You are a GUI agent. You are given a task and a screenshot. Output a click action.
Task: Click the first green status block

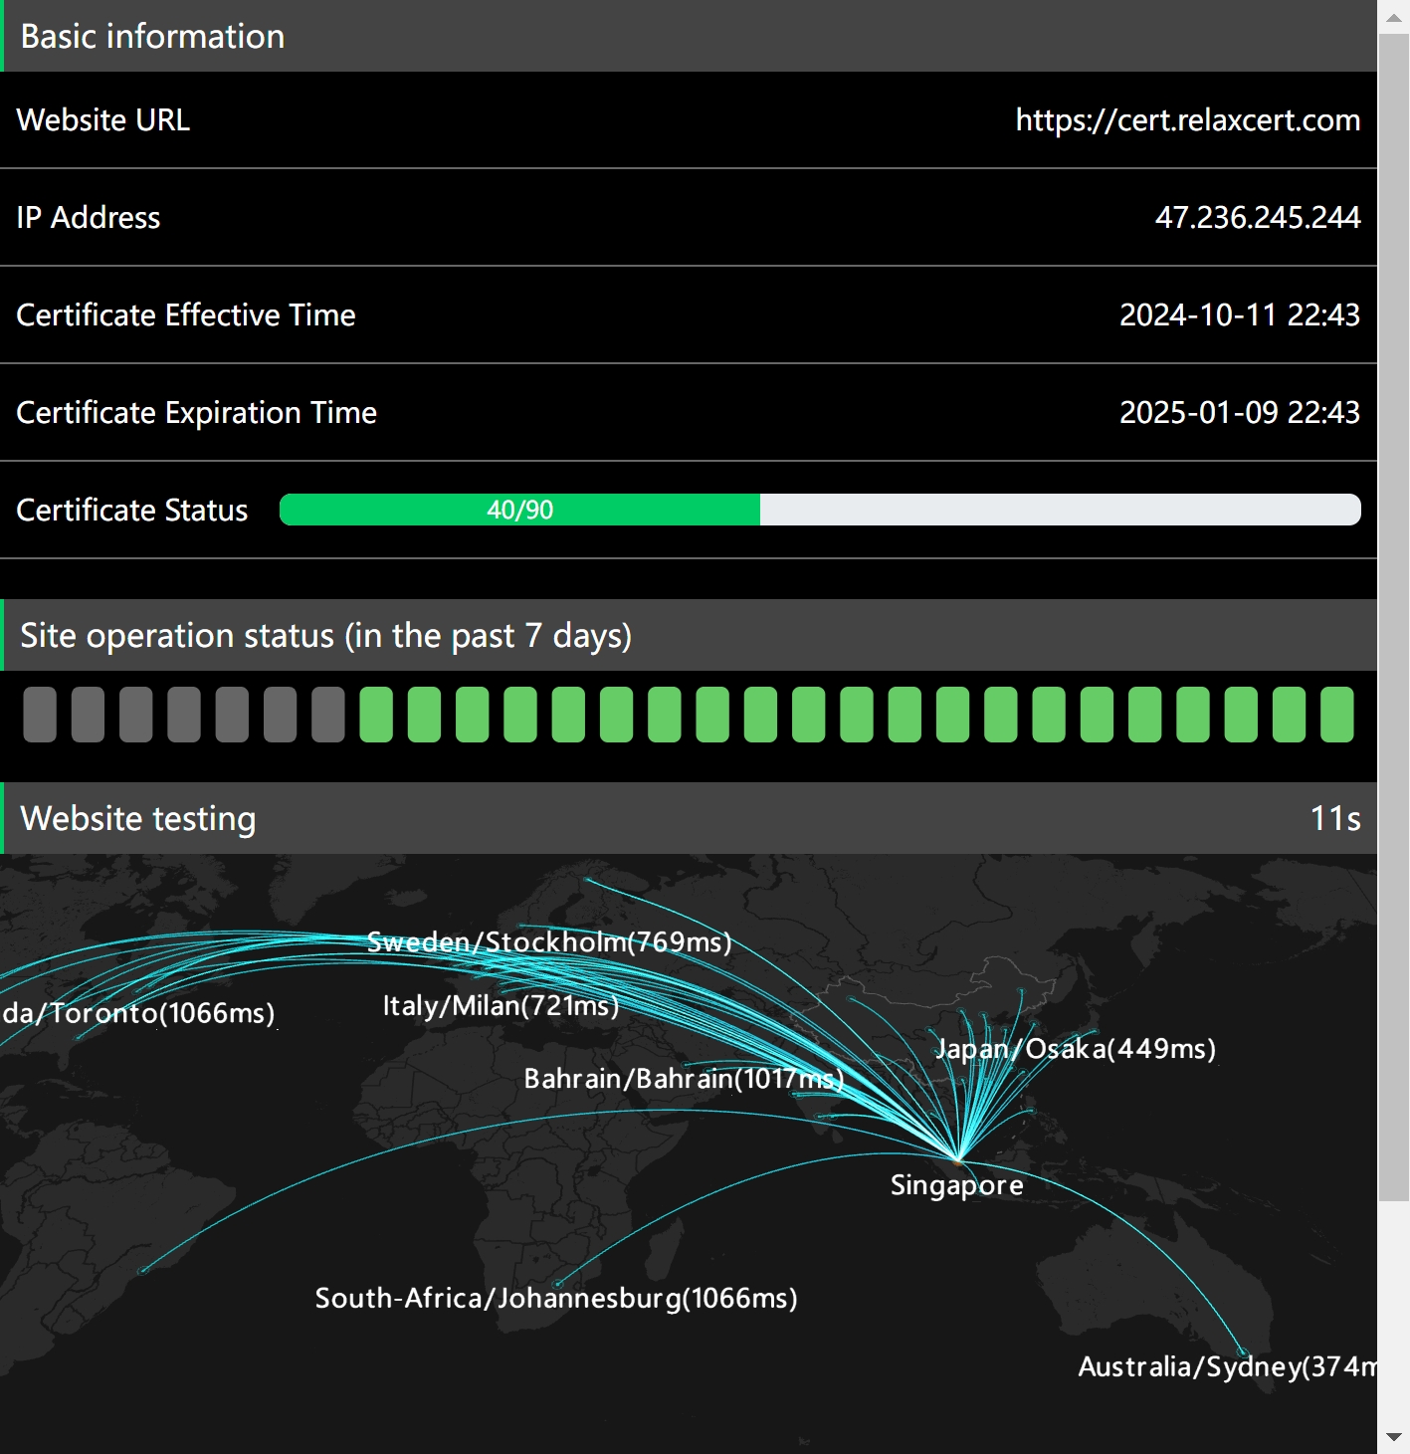point(376,715)
